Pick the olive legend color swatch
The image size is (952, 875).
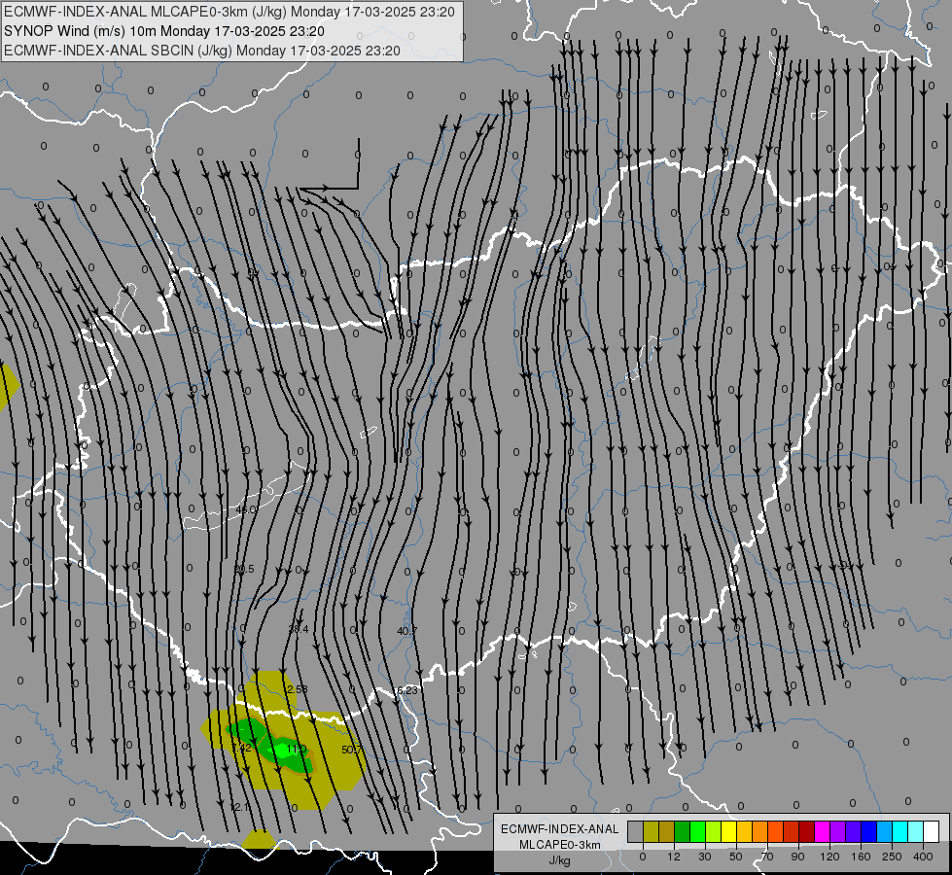point(651,831)
